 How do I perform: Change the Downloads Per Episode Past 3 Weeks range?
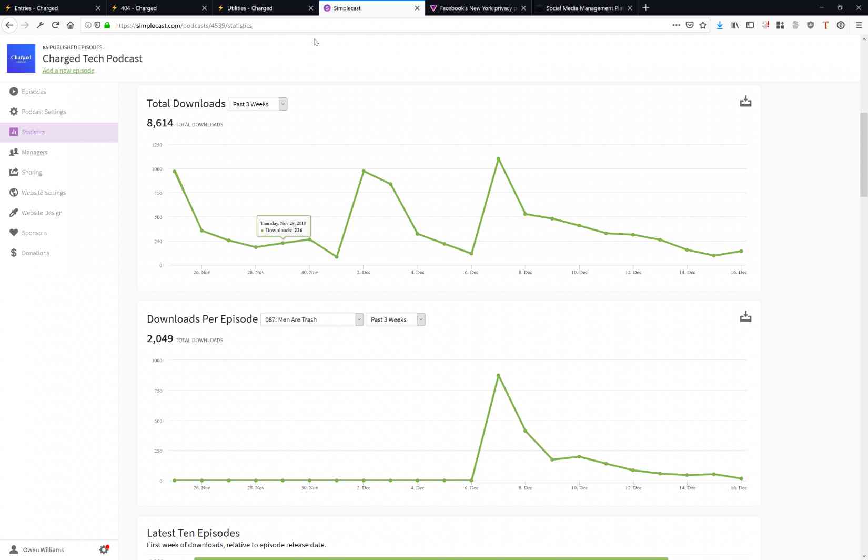pyautogui.click(x=395, y=319)
